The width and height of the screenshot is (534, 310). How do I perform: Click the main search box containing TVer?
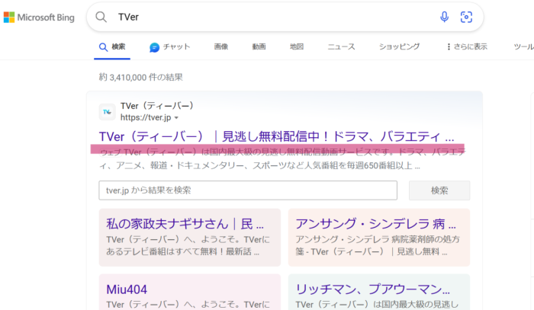(x=285, y=17)
